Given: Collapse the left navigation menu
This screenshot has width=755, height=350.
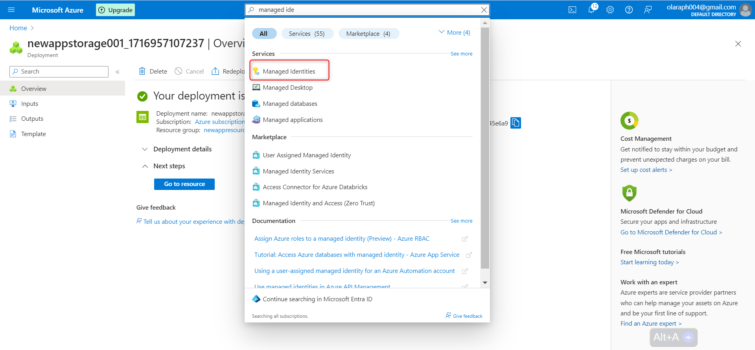Looking at the screenshot, I should click(117, 72).
